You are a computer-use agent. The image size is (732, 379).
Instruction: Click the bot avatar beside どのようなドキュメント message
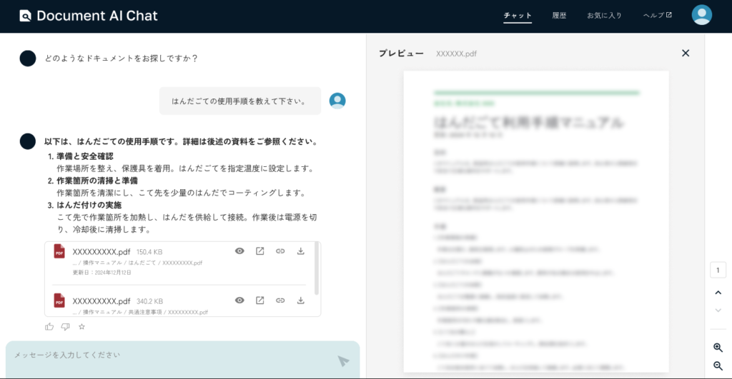(x=28, y=59)
